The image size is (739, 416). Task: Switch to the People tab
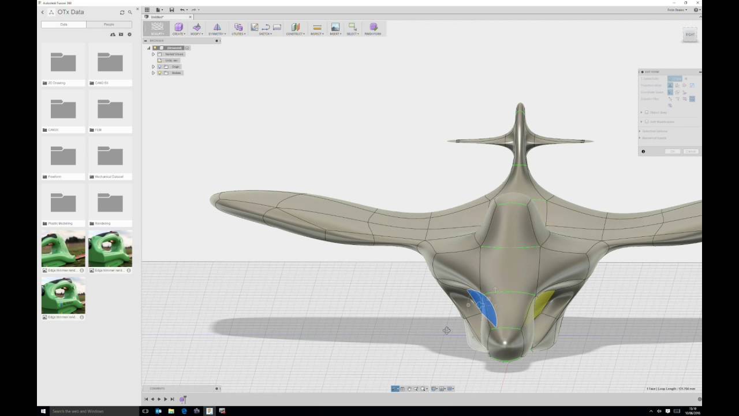pos(109,25)
